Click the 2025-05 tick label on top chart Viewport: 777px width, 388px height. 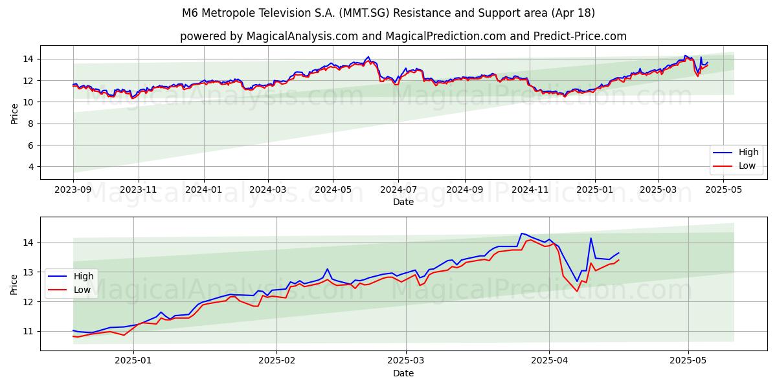point(724,190)
